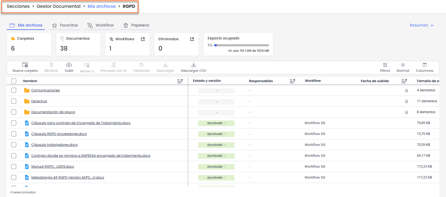Toggle the select-all checkbox in header

[14, 81]
